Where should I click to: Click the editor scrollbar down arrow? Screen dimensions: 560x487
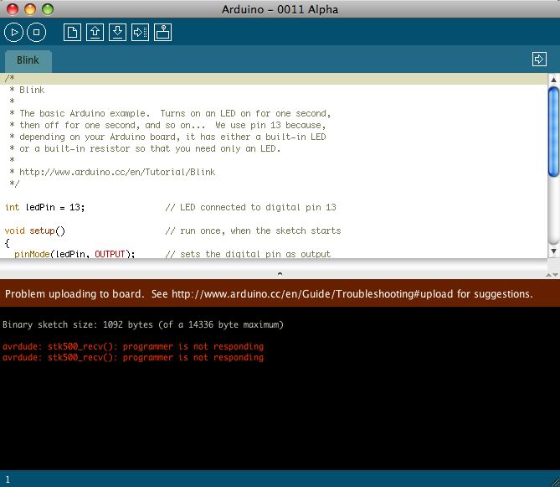click(x=553, y=251)
